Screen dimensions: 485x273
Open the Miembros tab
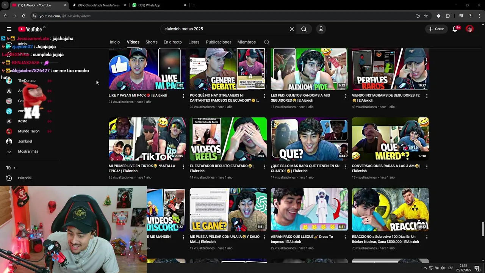(x=247, y=42)
